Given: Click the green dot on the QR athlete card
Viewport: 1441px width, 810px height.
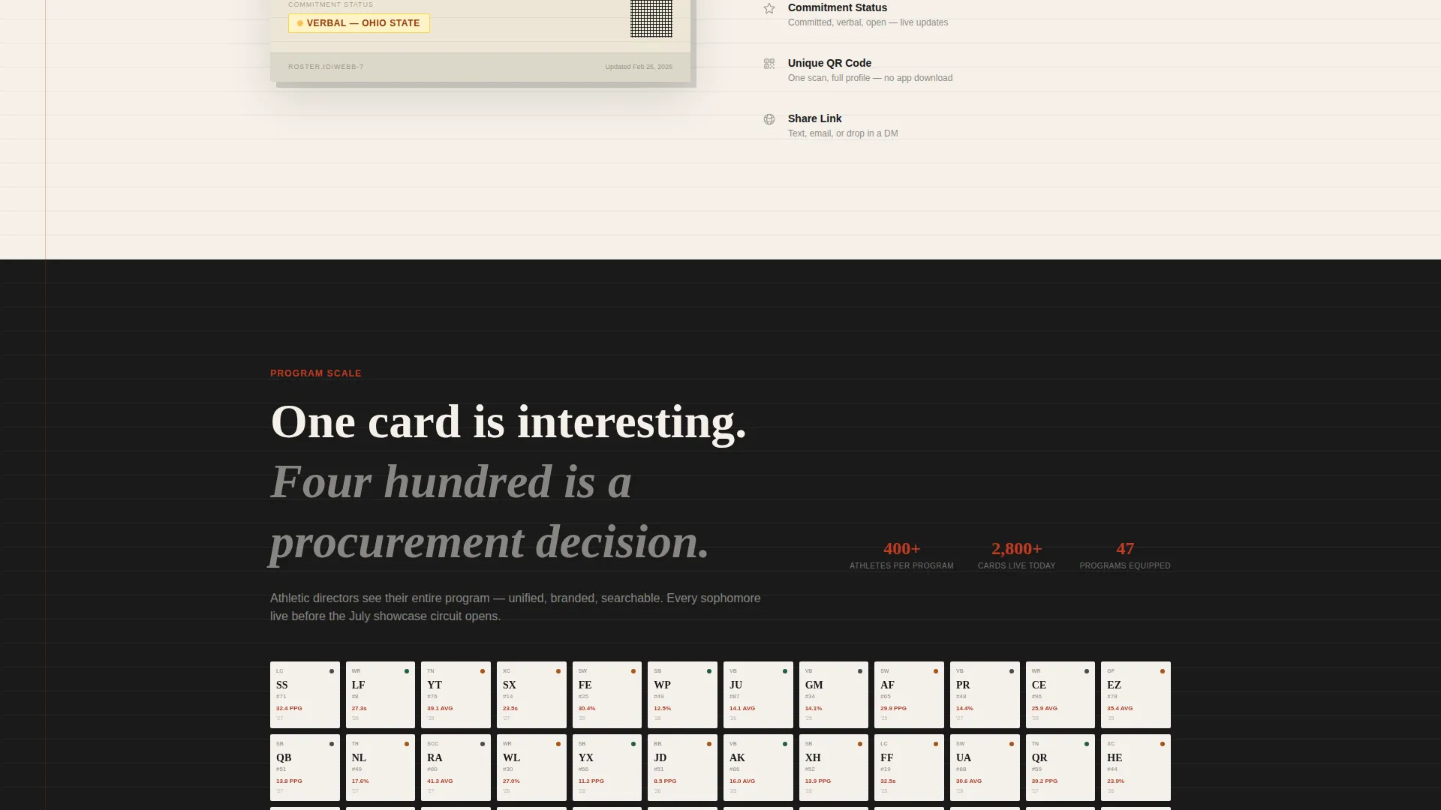Looking at the screenshot, I should click(1087, 744).
